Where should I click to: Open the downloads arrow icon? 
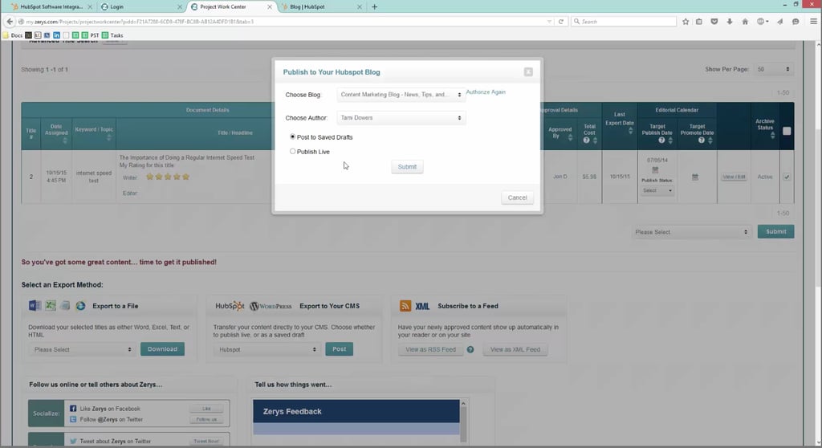(729, 22)
